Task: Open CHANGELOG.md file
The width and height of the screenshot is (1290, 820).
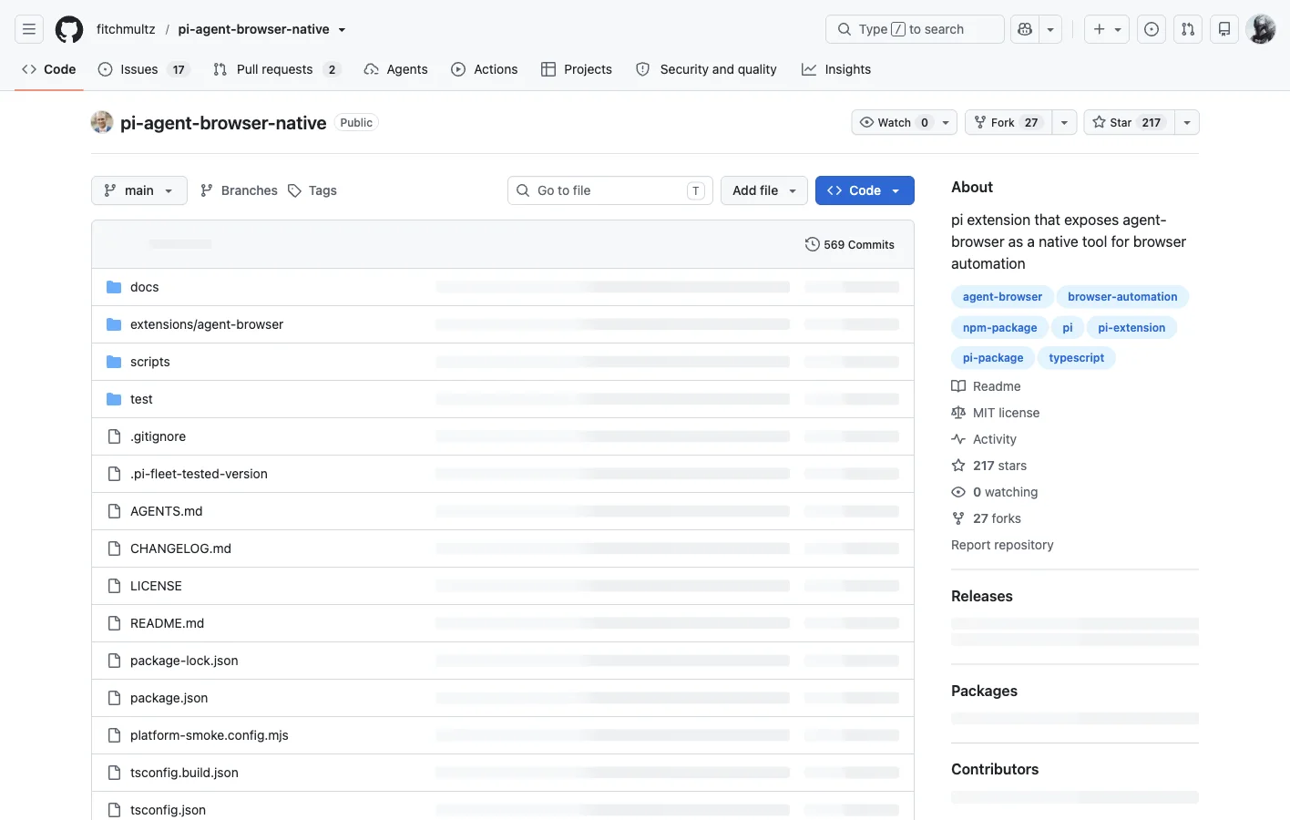Action: 180,548
